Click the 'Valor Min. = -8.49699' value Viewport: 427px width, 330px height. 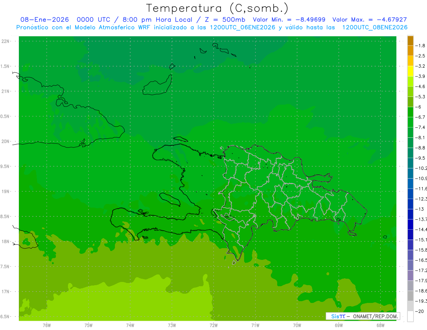pos(289,20)
